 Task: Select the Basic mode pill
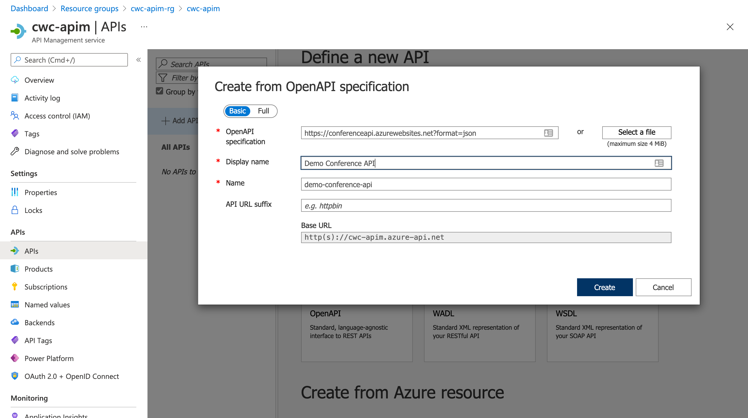[237, 111]
